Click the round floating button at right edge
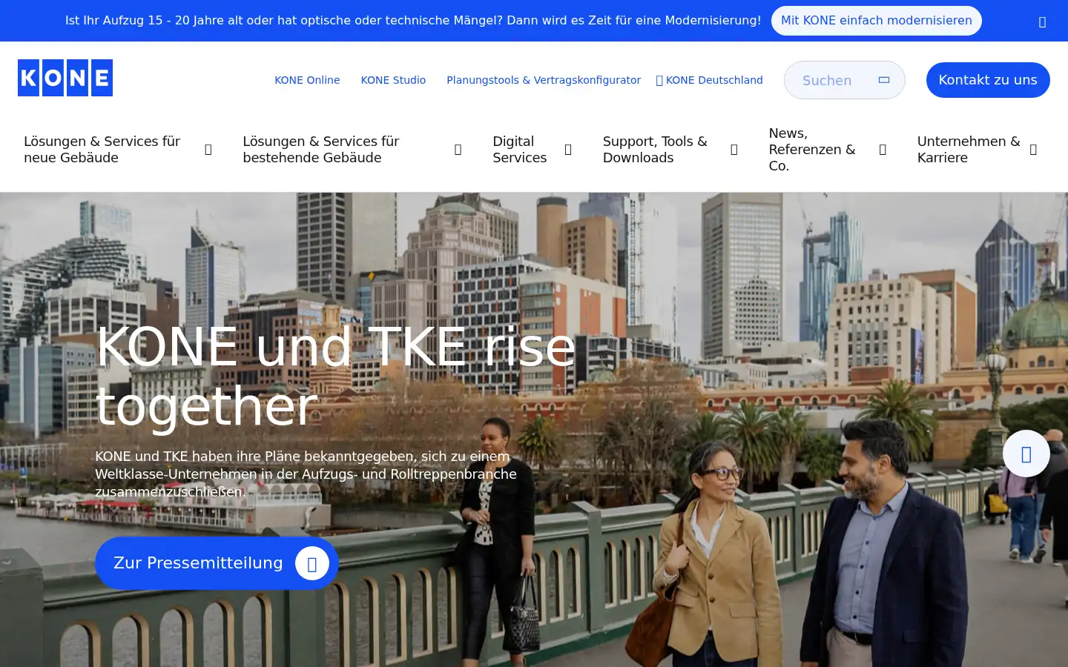Screen dimensions: 1068x667 (1026, 454)
